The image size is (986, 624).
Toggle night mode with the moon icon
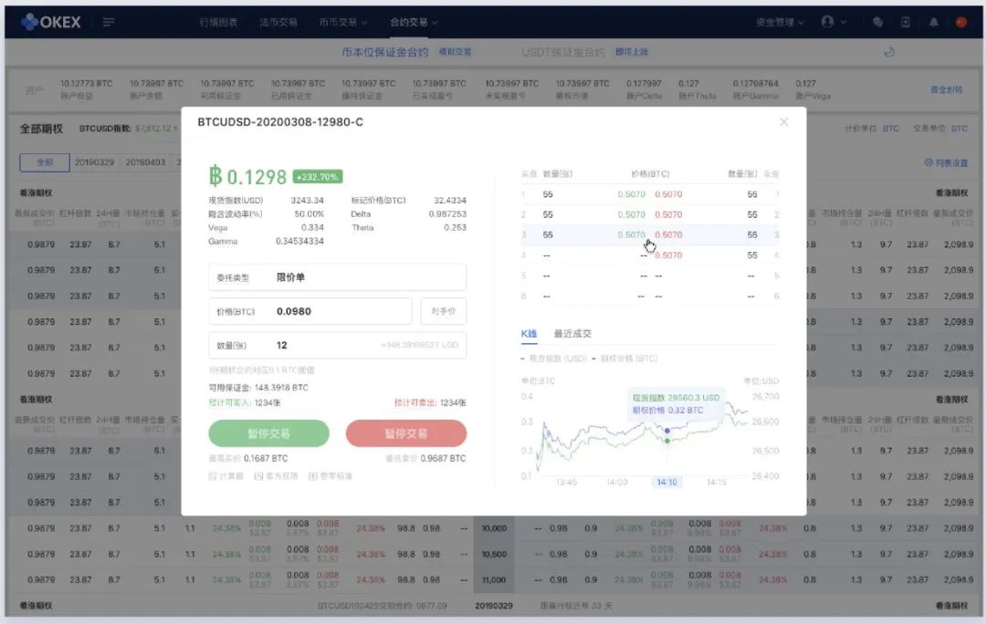click(889, 52)
